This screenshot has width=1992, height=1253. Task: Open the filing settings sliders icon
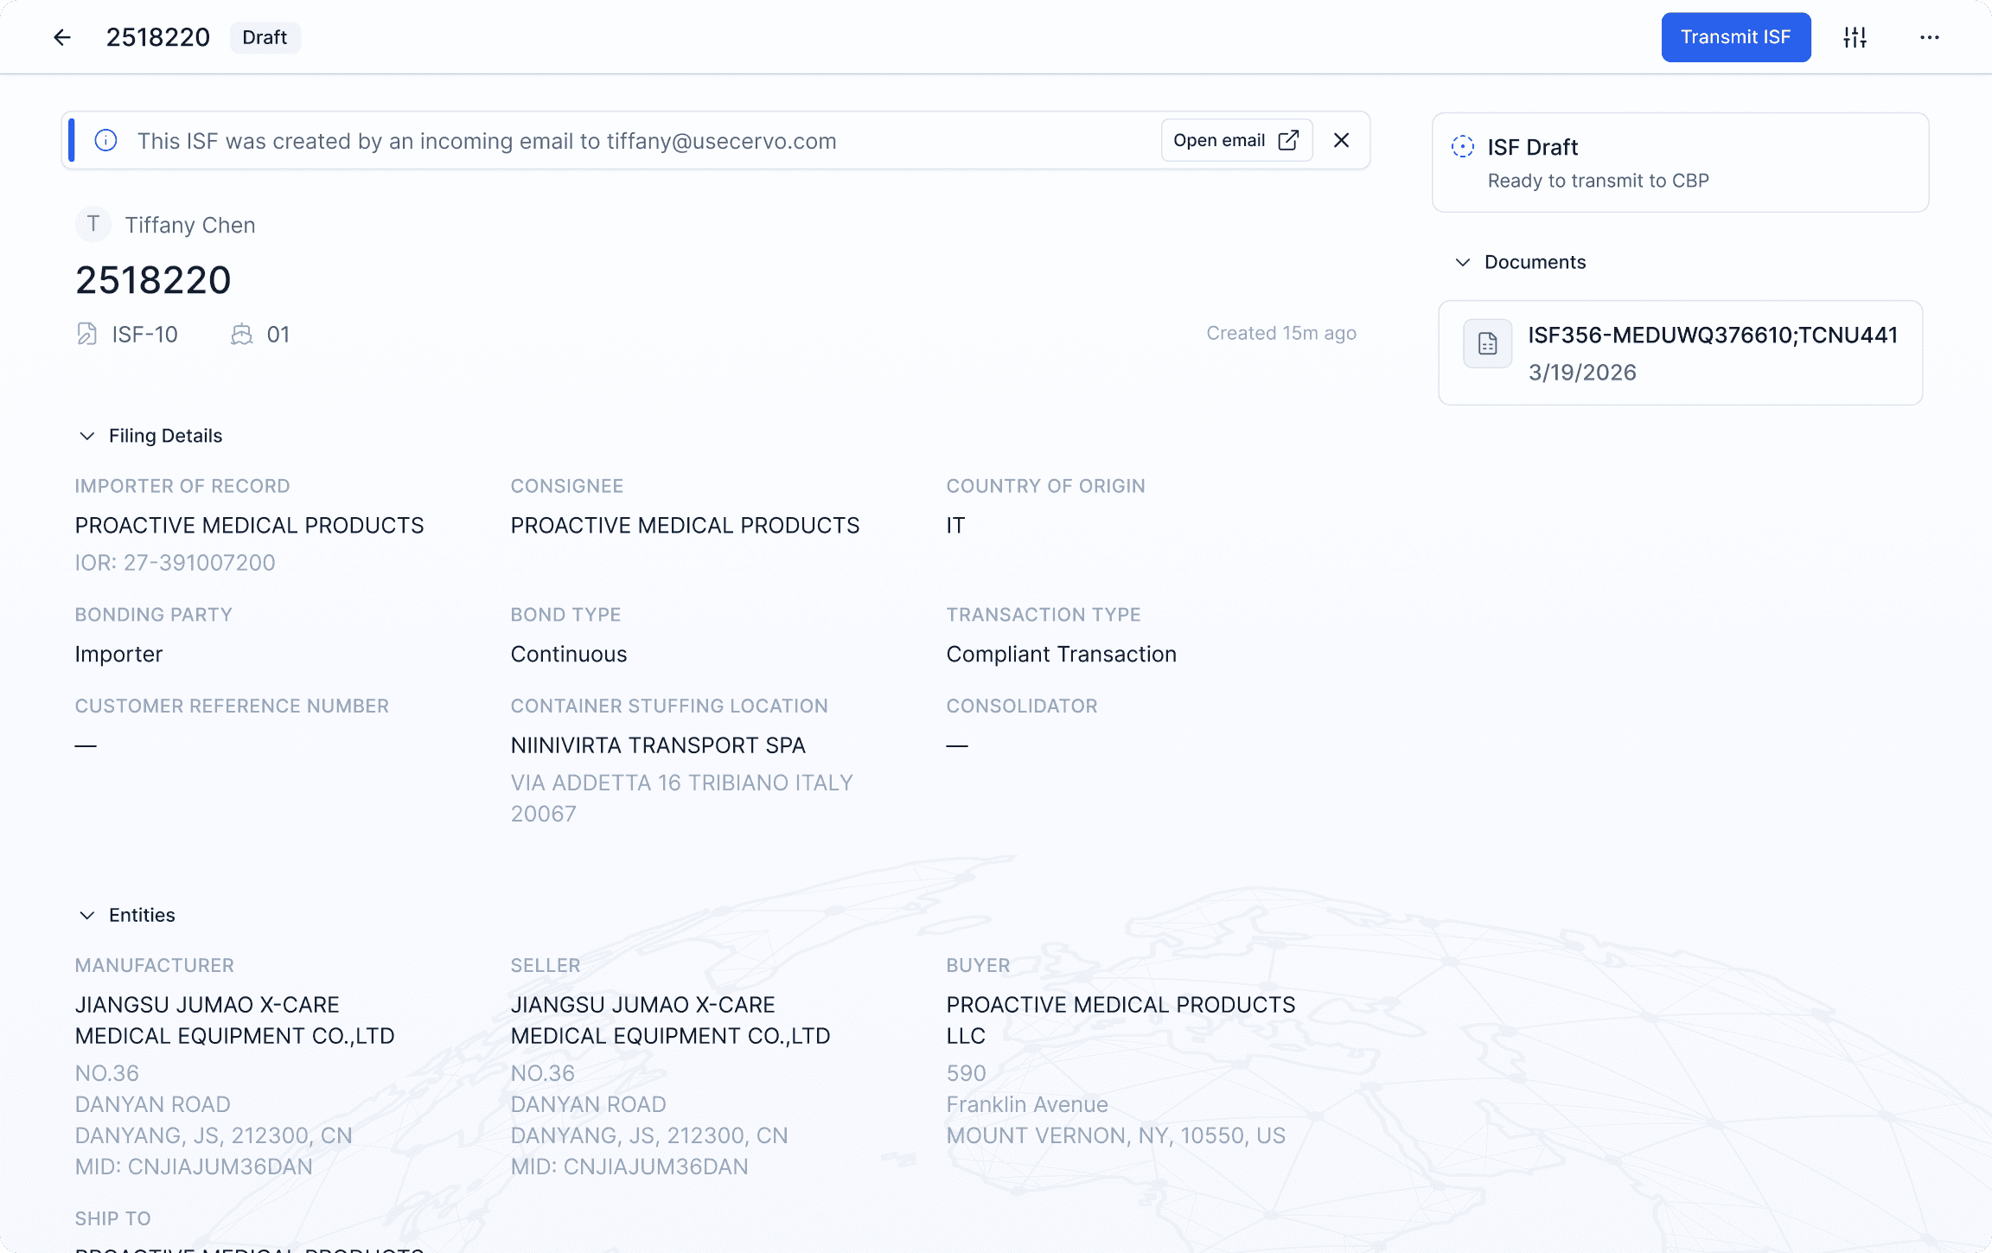click(x=1855, y=36)
